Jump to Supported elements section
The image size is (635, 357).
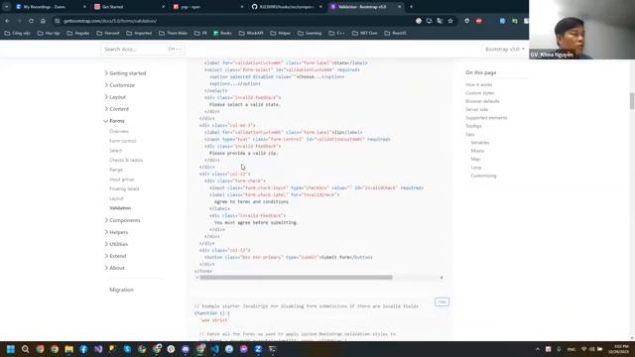(x=486, y=118)
